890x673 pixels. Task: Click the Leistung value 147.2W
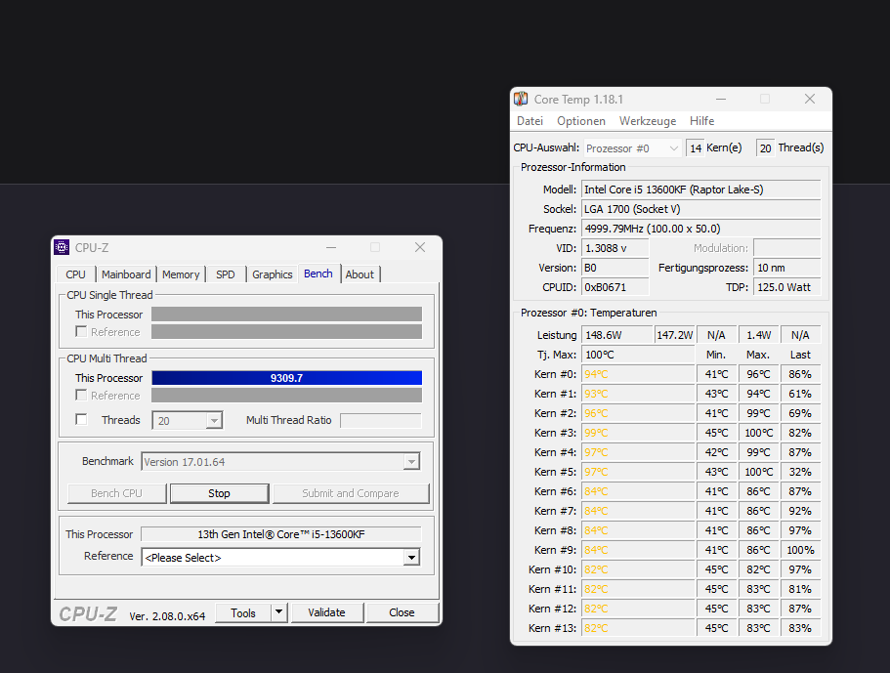674,335
